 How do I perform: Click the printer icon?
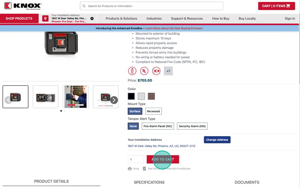(130, 169)
